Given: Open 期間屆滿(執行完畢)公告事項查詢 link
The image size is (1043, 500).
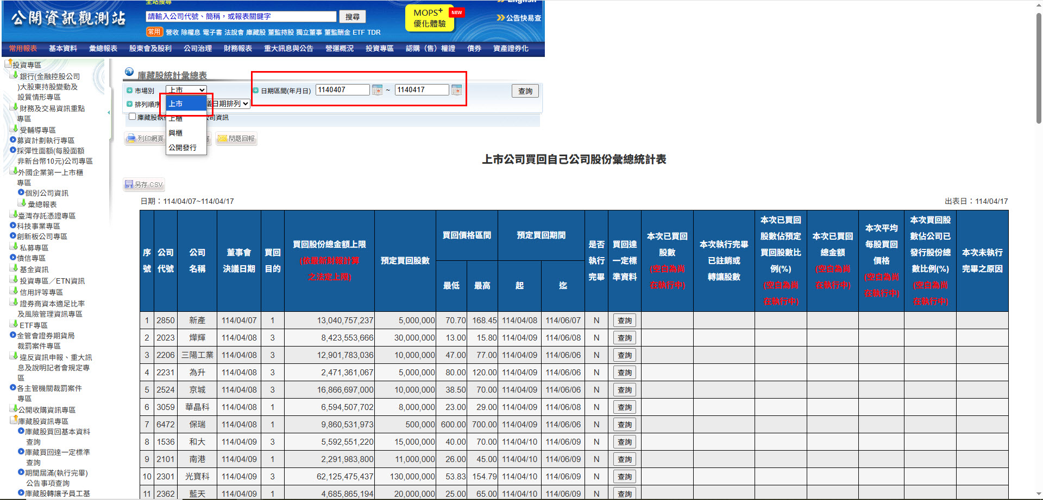Looking at the screenshot, I should coord(56,478).
